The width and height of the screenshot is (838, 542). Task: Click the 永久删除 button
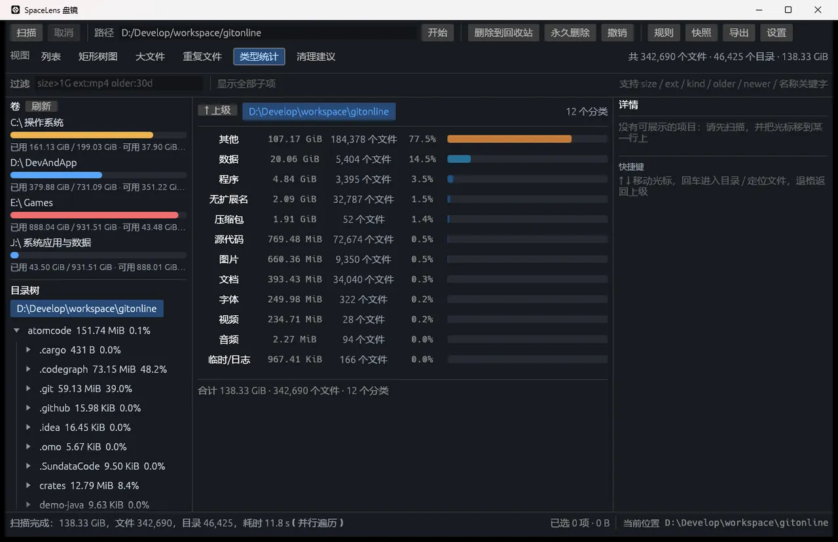click(570, 33)
